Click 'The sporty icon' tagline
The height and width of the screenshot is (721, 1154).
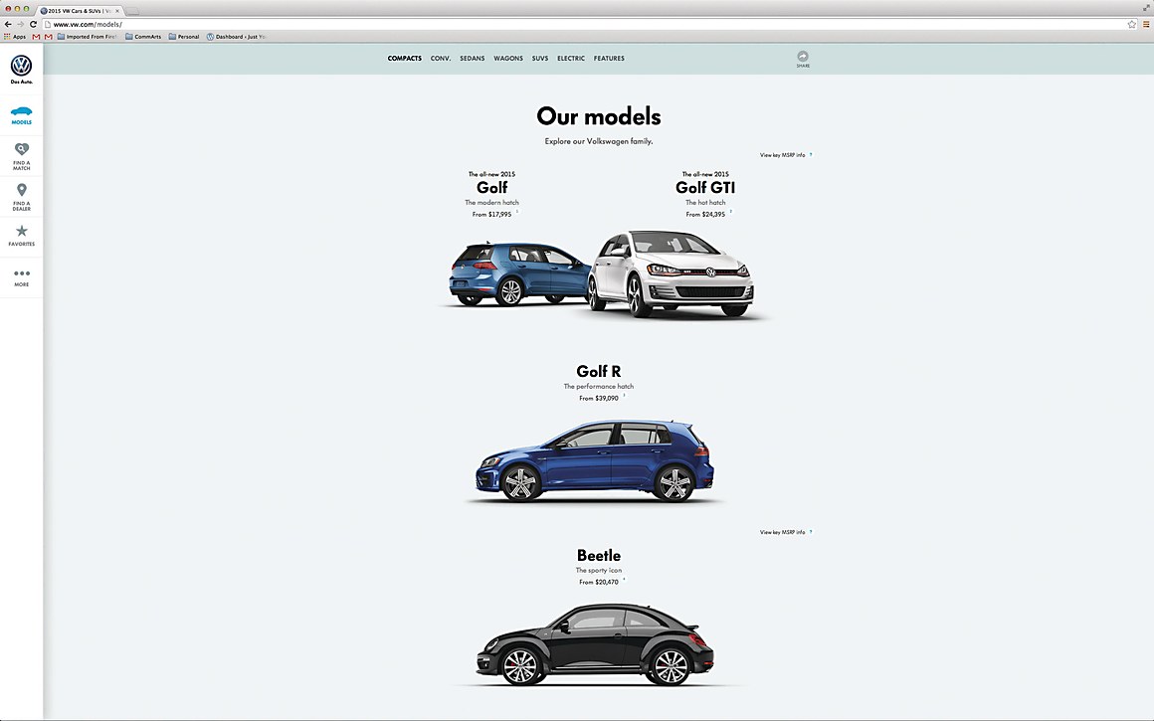pyautogui.click(x=598, y=570)
